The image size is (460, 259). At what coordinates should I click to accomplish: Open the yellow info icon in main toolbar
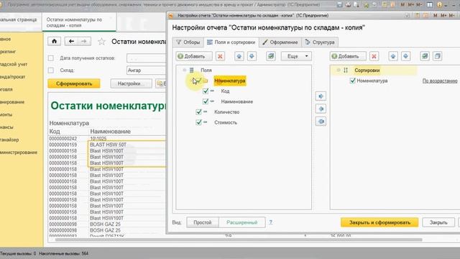[x=439, y=5]
